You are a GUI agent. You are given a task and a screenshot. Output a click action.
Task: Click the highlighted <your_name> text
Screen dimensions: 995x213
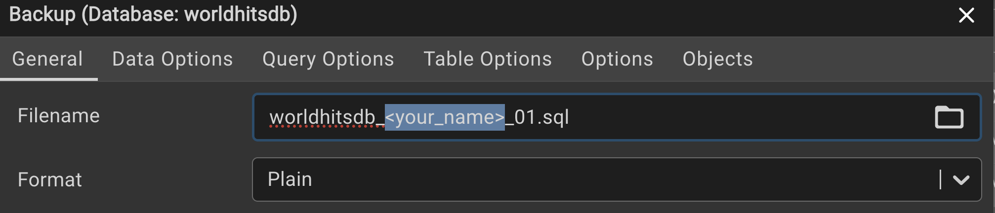(x=445, y=117)
